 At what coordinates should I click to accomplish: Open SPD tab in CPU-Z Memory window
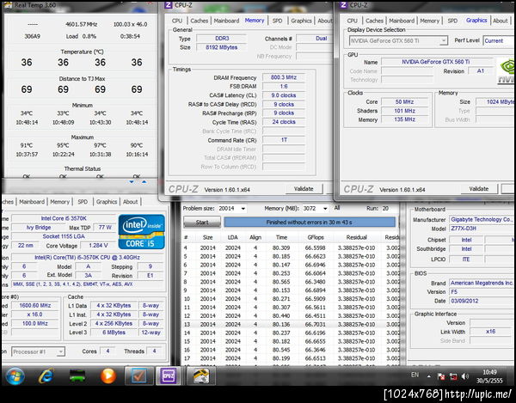pos(278,21)
